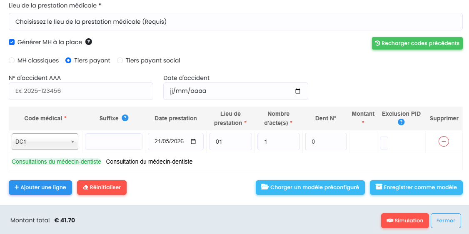The height and width of the screenshot is (234, 469).
Task: Add a new row with Ajouter une ligne
Action: [x=40, y=188]
